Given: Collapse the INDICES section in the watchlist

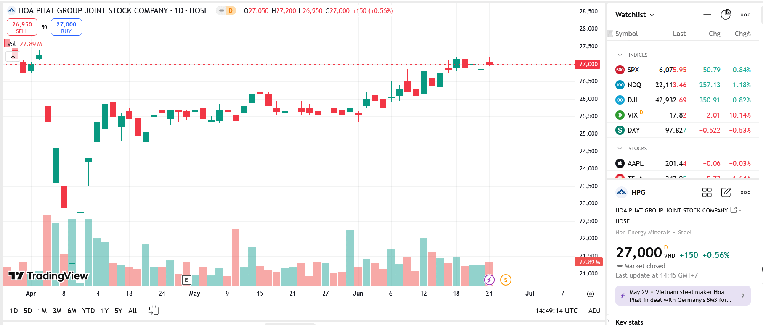Looking at the screenshot, I should [x=620, y=55].
